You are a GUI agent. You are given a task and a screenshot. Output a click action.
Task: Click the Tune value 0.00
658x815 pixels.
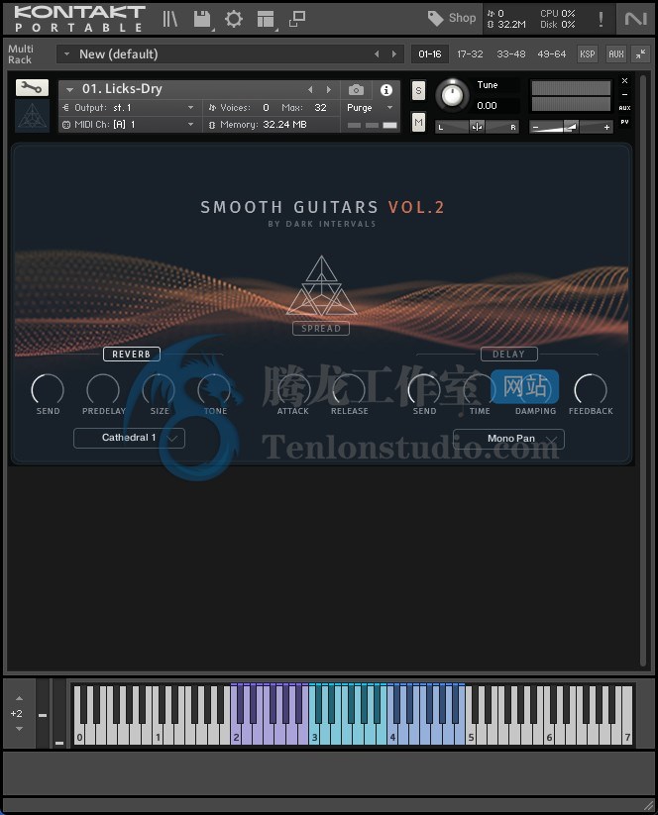click(487, 106)
